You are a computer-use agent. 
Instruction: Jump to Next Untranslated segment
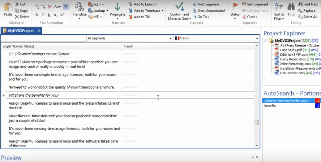(x=209, y=11)
